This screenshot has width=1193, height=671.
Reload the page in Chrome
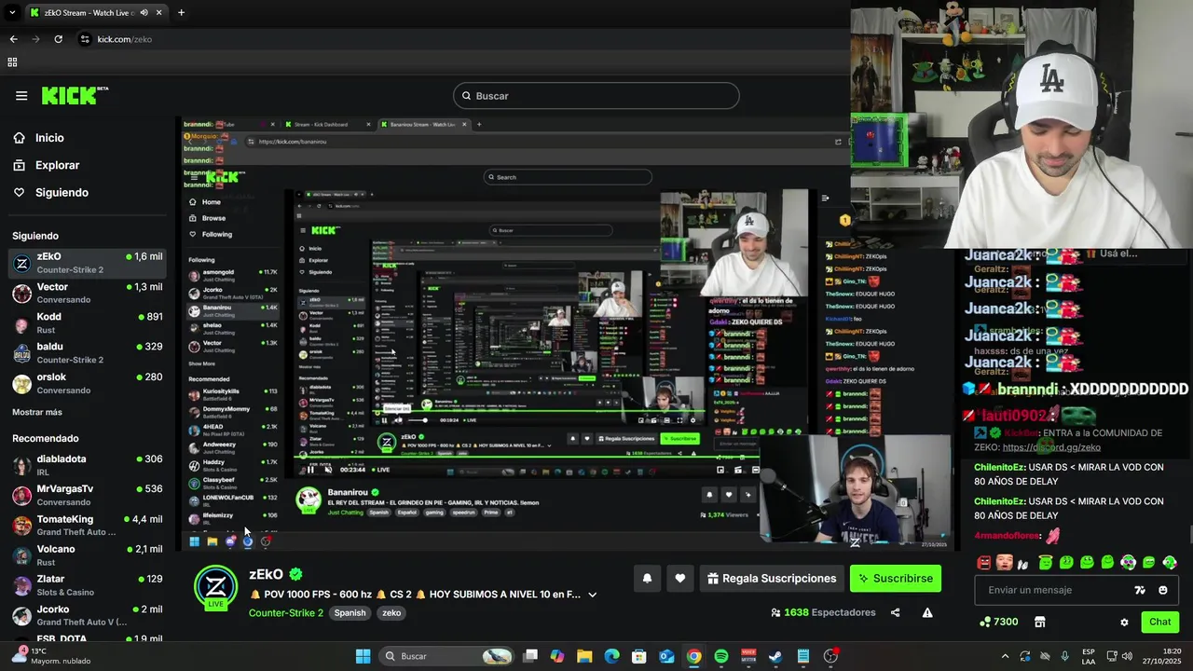pyautogui.click(x=58, y=39)
